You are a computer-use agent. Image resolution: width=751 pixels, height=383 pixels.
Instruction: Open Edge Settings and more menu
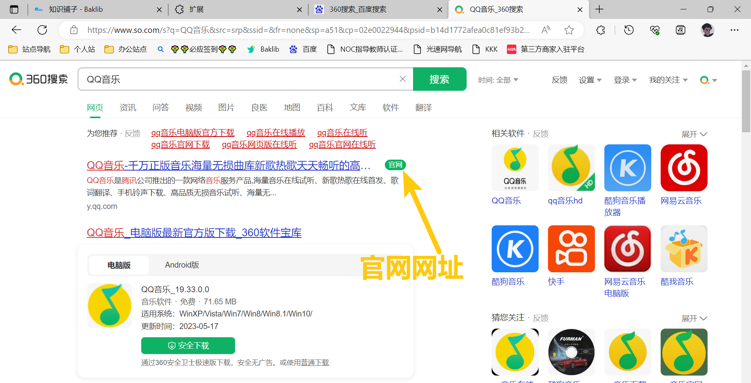735,30
